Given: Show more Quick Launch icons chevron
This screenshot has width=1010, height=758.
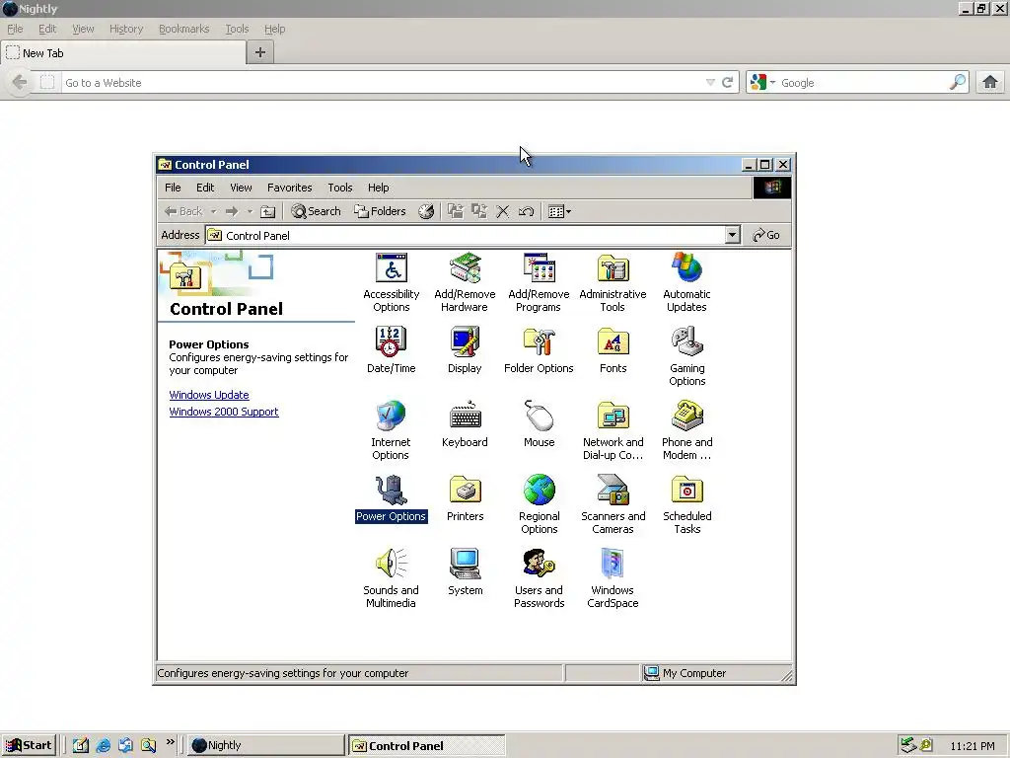Looking at the screenshot, I should coord(170,742).
